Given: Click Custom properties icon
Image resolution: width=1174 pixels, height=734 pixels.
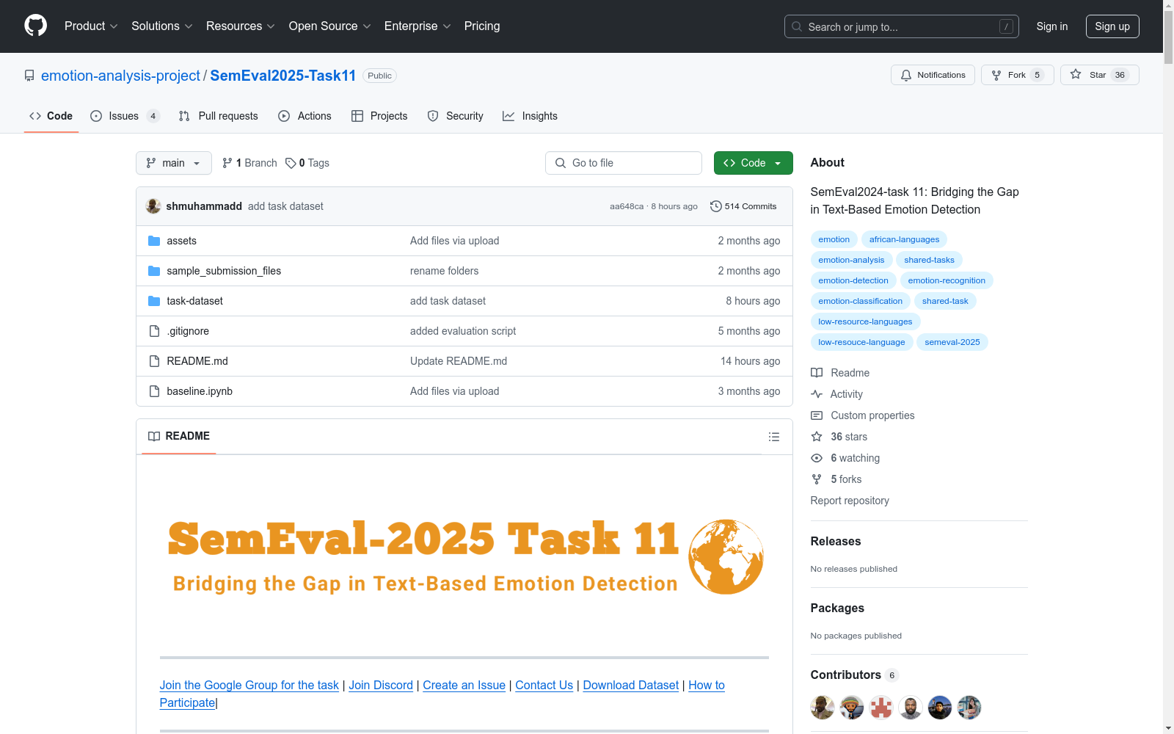Looking at the screenshot, I should pyautogui.click(x=817, y=415).
